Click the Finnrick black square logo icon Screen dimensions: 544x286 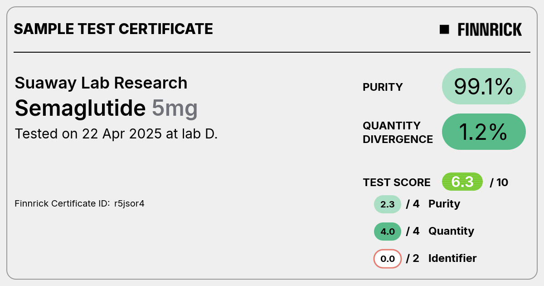(444, 30)
